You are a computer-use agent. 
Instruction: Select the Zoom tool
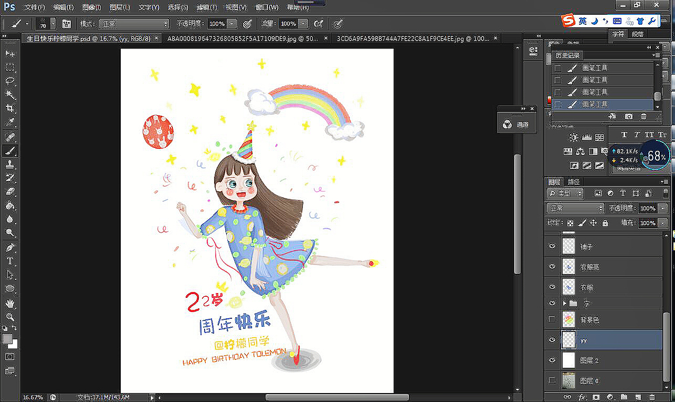(10, 317)
